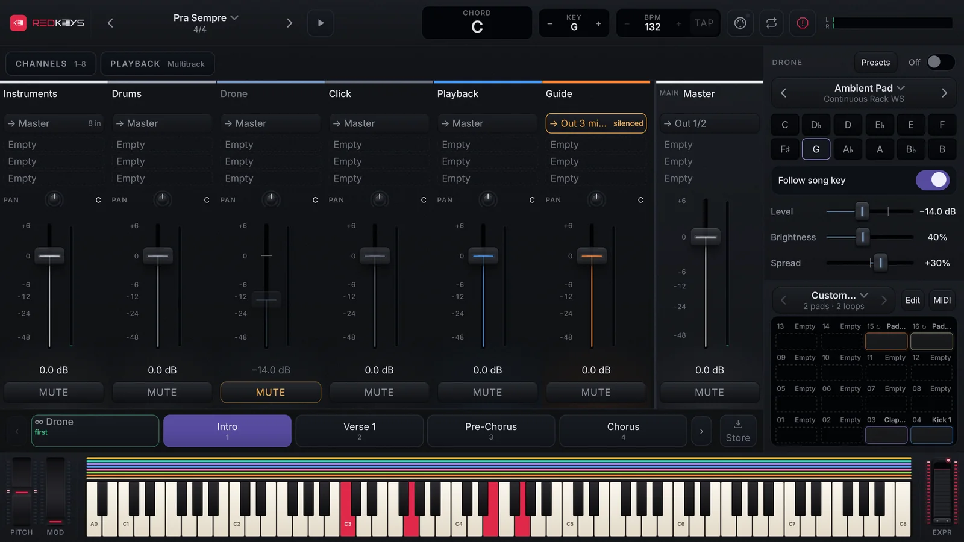Select the Chorus section
Viewport: 964px width, 542px height.
coord(623,431)
